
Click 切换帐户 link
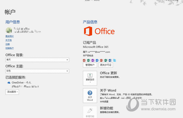pyautogui.click(x=10, y=48)
